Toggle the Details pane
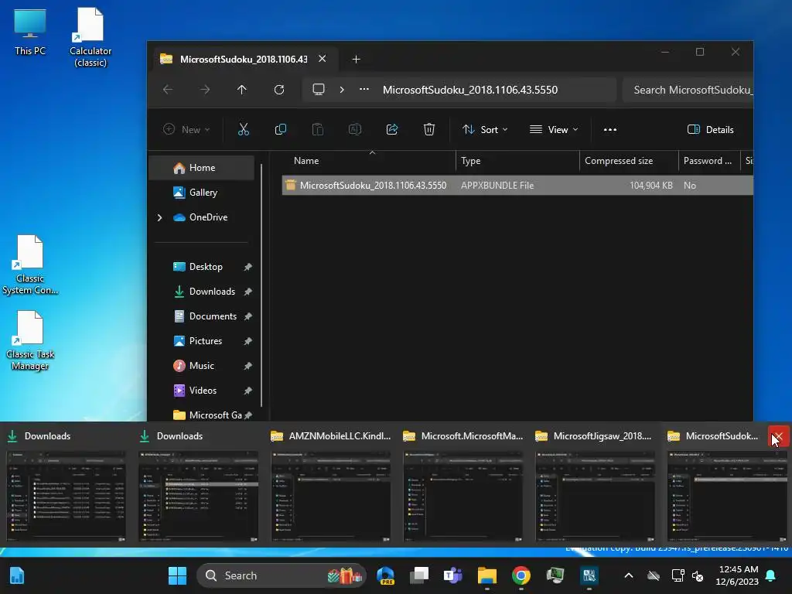 (x=710, y=130)
